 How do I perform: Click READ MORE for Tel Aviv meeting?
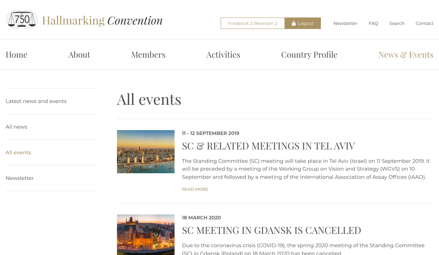pos(195,189)
